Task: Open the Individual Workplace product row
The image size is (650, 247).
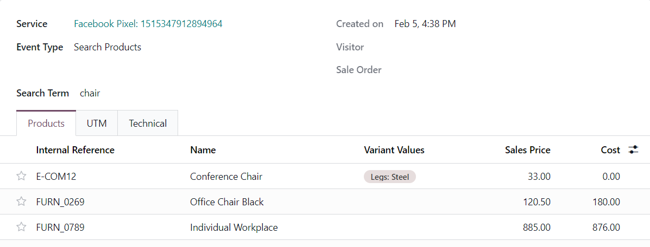Action: coord(234,227)
